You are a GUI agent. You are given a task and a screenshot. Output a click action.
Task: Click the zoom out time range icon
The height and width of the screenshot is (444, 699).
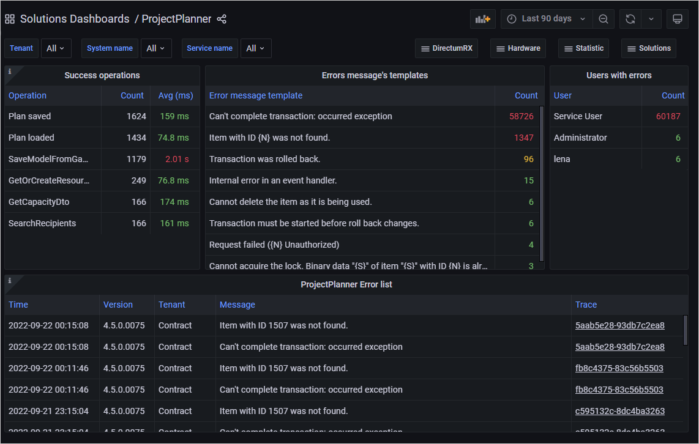coord(604,19)
